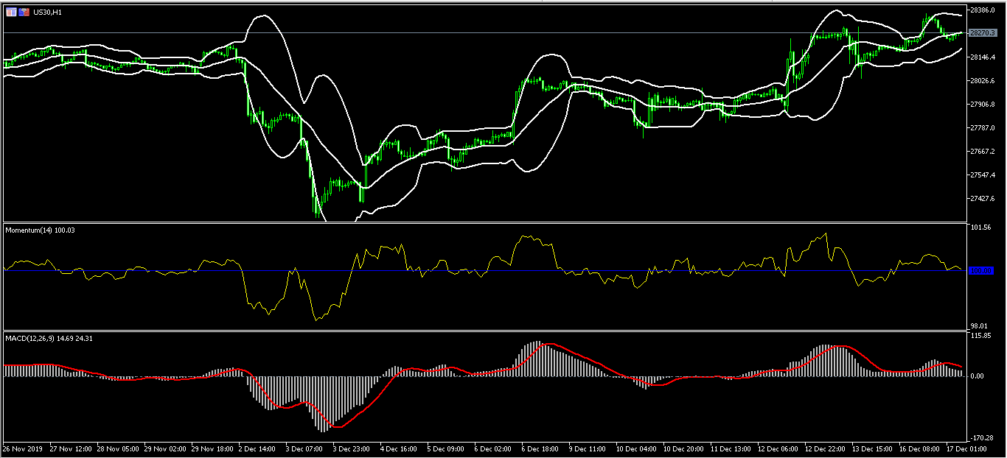Image resolution: width=1007 pixels, height=458 pixels.
Task: Click the 115.85 MACD scale maximum
Action: (980, 336)
